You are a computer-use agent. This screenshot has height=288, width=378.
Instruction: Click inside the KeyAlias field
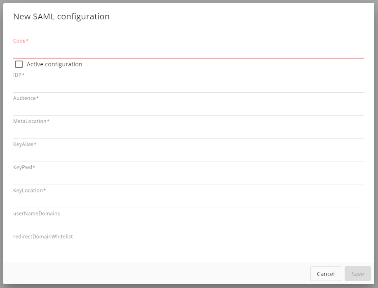tap(188, 155)
